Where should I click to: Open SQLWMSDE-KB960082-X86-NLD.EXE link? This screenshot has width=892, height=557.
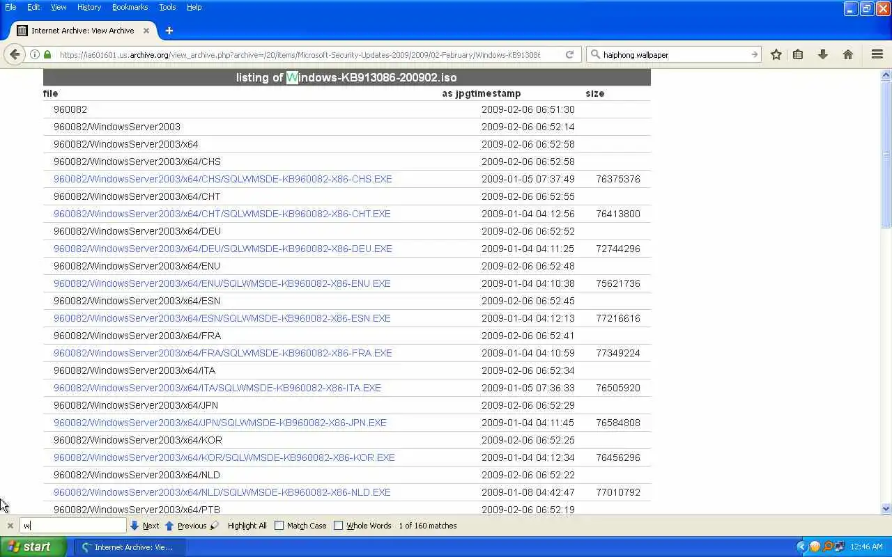click(222, 492)
